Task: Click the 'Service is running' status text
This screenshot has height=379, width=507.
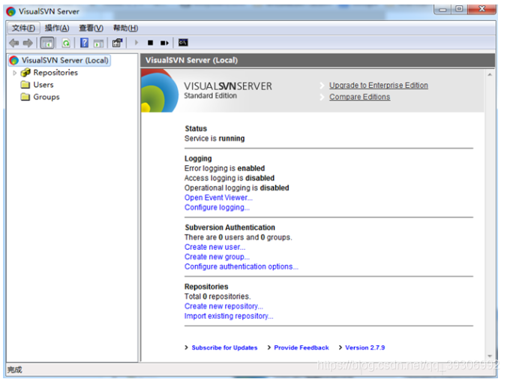Action: [214, 138]
